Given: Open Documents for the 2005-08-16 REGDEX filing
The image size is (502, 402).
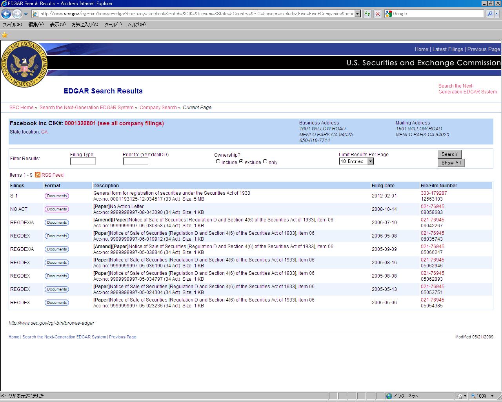Looking at the screenshot, I should [x=57, y=263].
